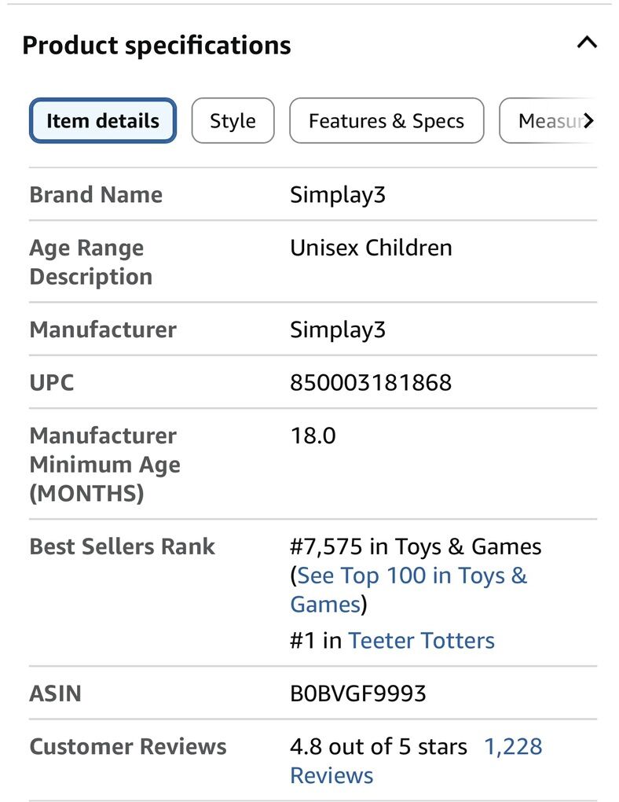Click the Manufacturer row value Simplay3
Screen dimensions: 619x802
point(338,329)
